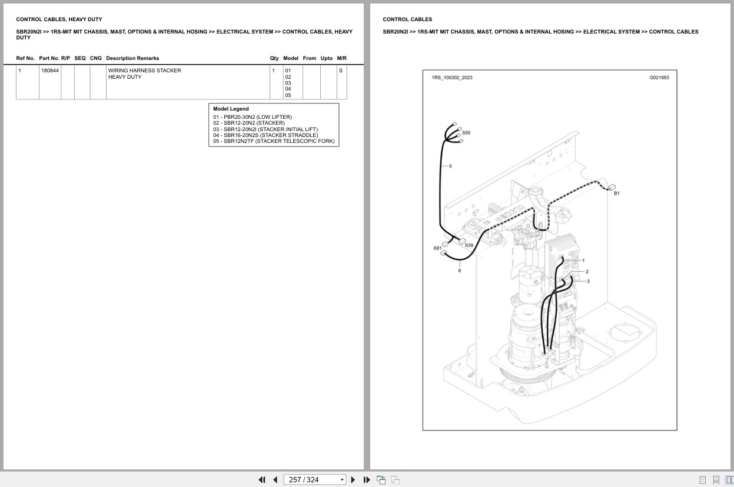Click callout number 2 in diagram
The height and width of the screenshot is (487, 734).
pyautogui.click(x=587, y=272)
